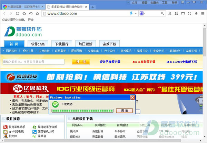Open 系统工具 category link
Image resolution: width=207 pixels, height=143 pixels.
point(28,51)
